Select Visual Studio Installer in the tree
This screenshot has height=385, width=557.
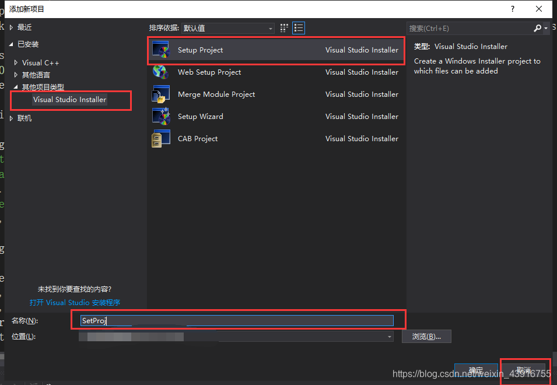click(69, 99)
